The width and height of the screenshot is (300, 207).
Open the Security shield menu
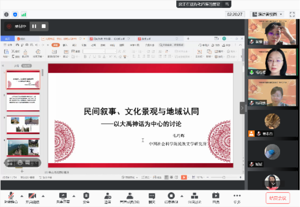click(86, 196)
